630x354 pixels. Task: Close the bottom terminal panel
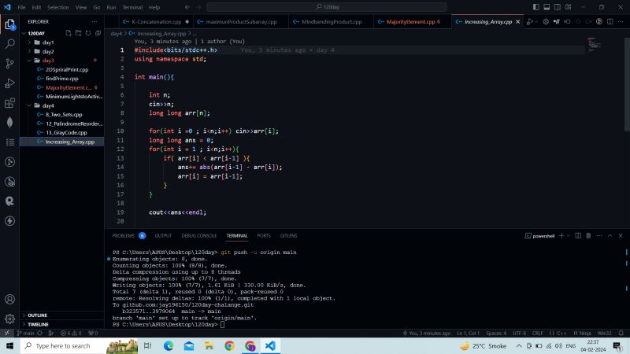[x=621, y=236]
